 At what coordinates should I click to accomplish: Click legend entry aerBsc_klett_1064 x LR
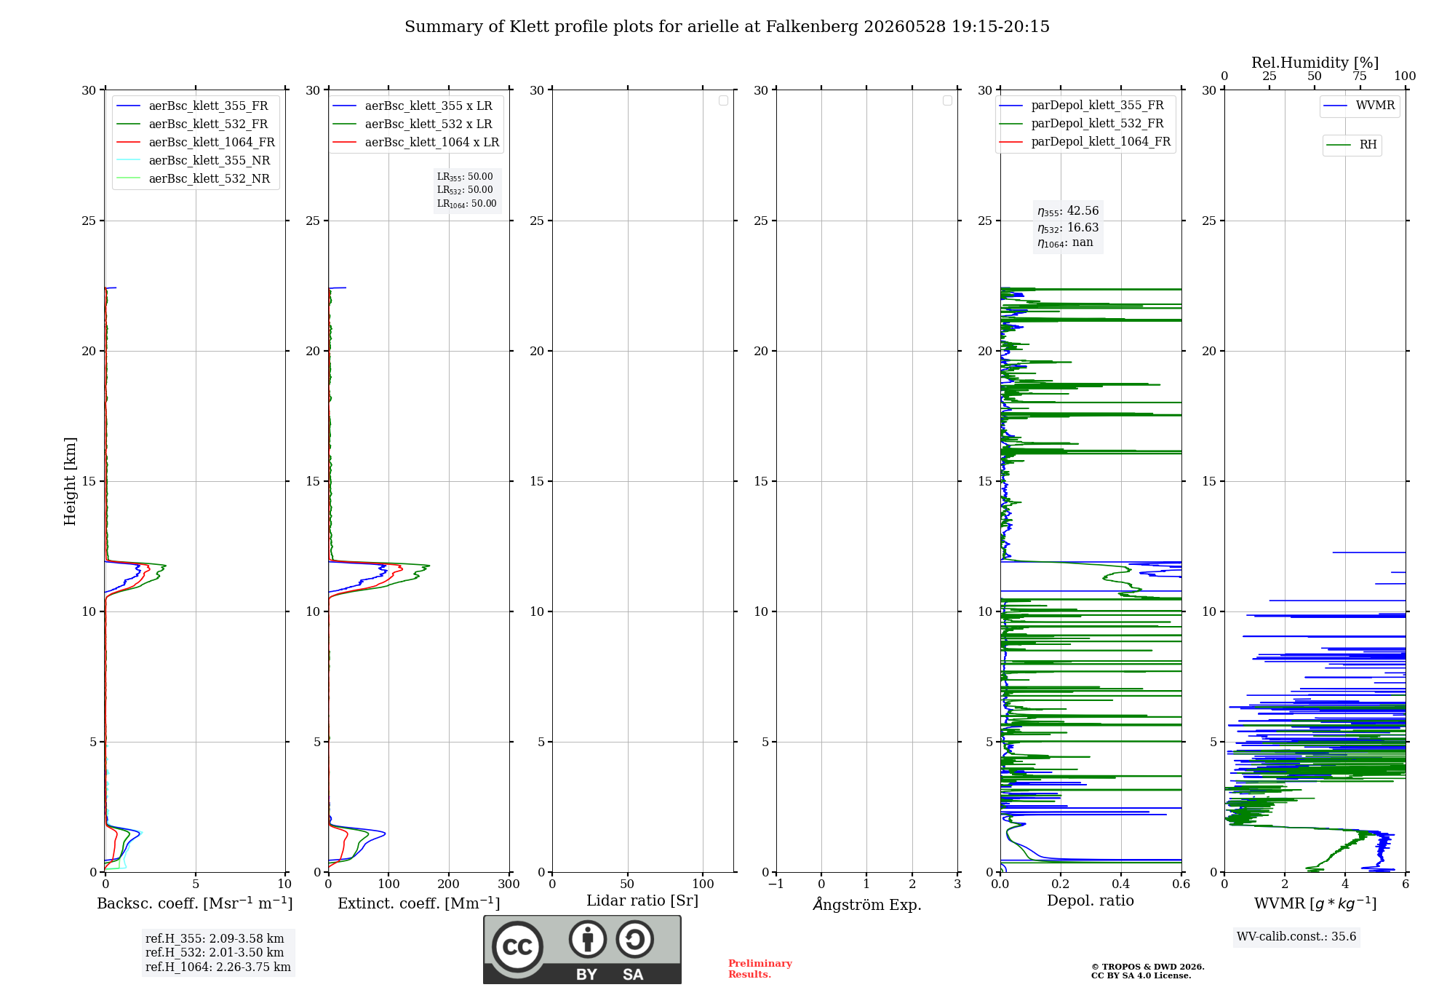click(x=416, y=143)
